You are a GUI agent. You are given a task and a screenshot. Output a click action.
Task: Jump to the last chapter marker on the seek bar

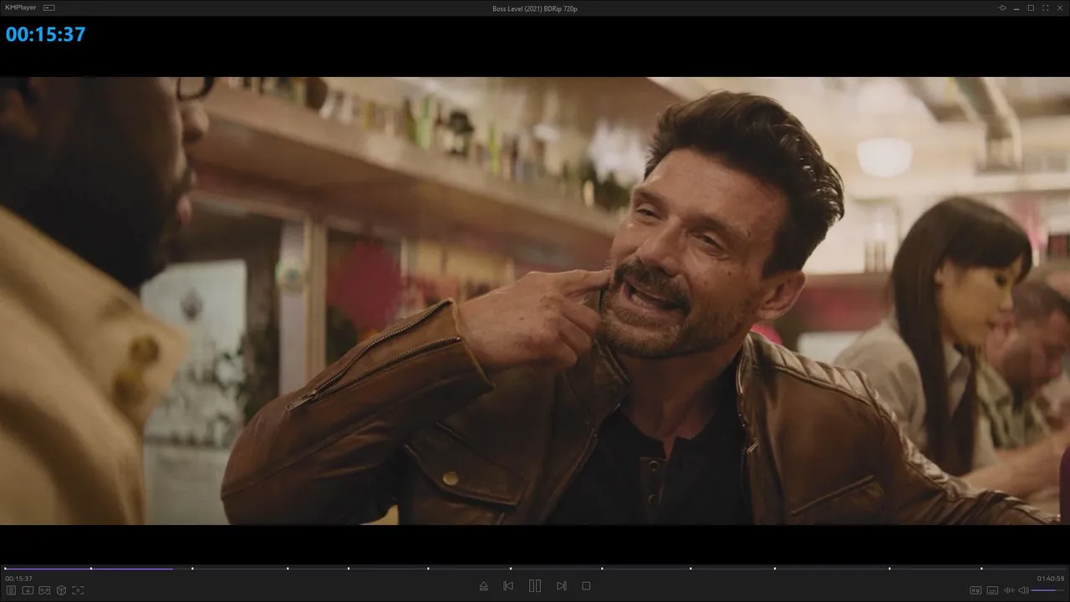pyautogui.click(x=981, y=569)
